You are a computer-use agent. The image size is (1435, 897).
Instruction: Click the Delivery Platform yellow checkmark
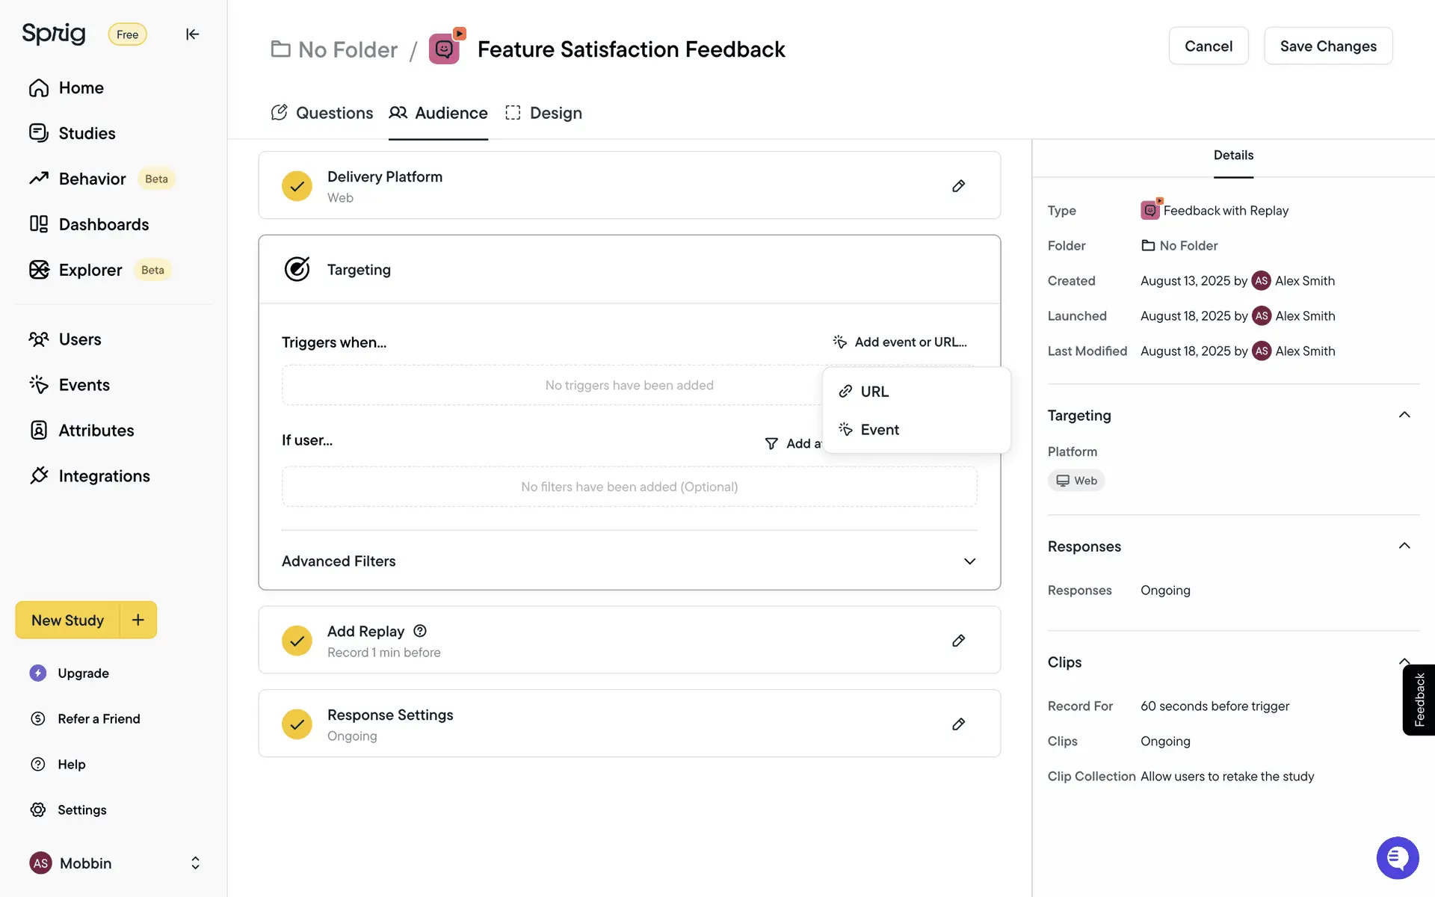(x=297, y=186)
